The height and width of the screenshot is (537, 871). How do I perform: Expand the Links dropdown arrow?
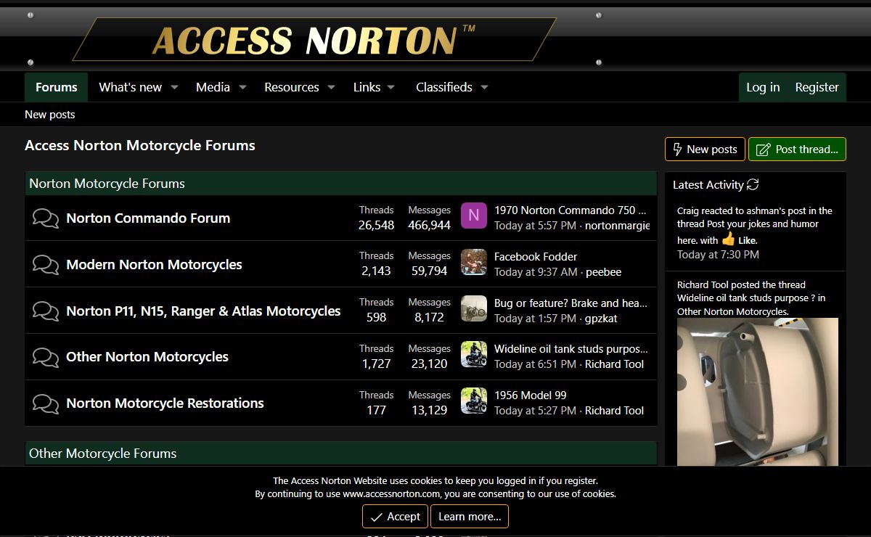click(x=390, y=87)
